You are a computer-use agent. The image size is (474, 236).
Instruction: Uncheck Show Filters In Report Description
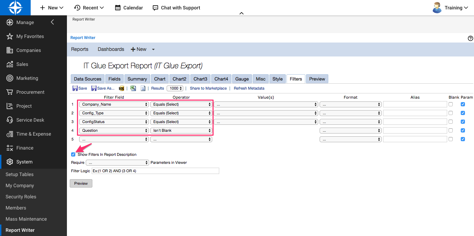(73, 154)
